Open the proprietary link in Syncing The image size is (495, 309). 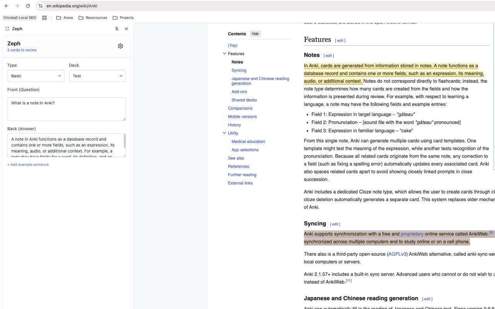[412, 234]
